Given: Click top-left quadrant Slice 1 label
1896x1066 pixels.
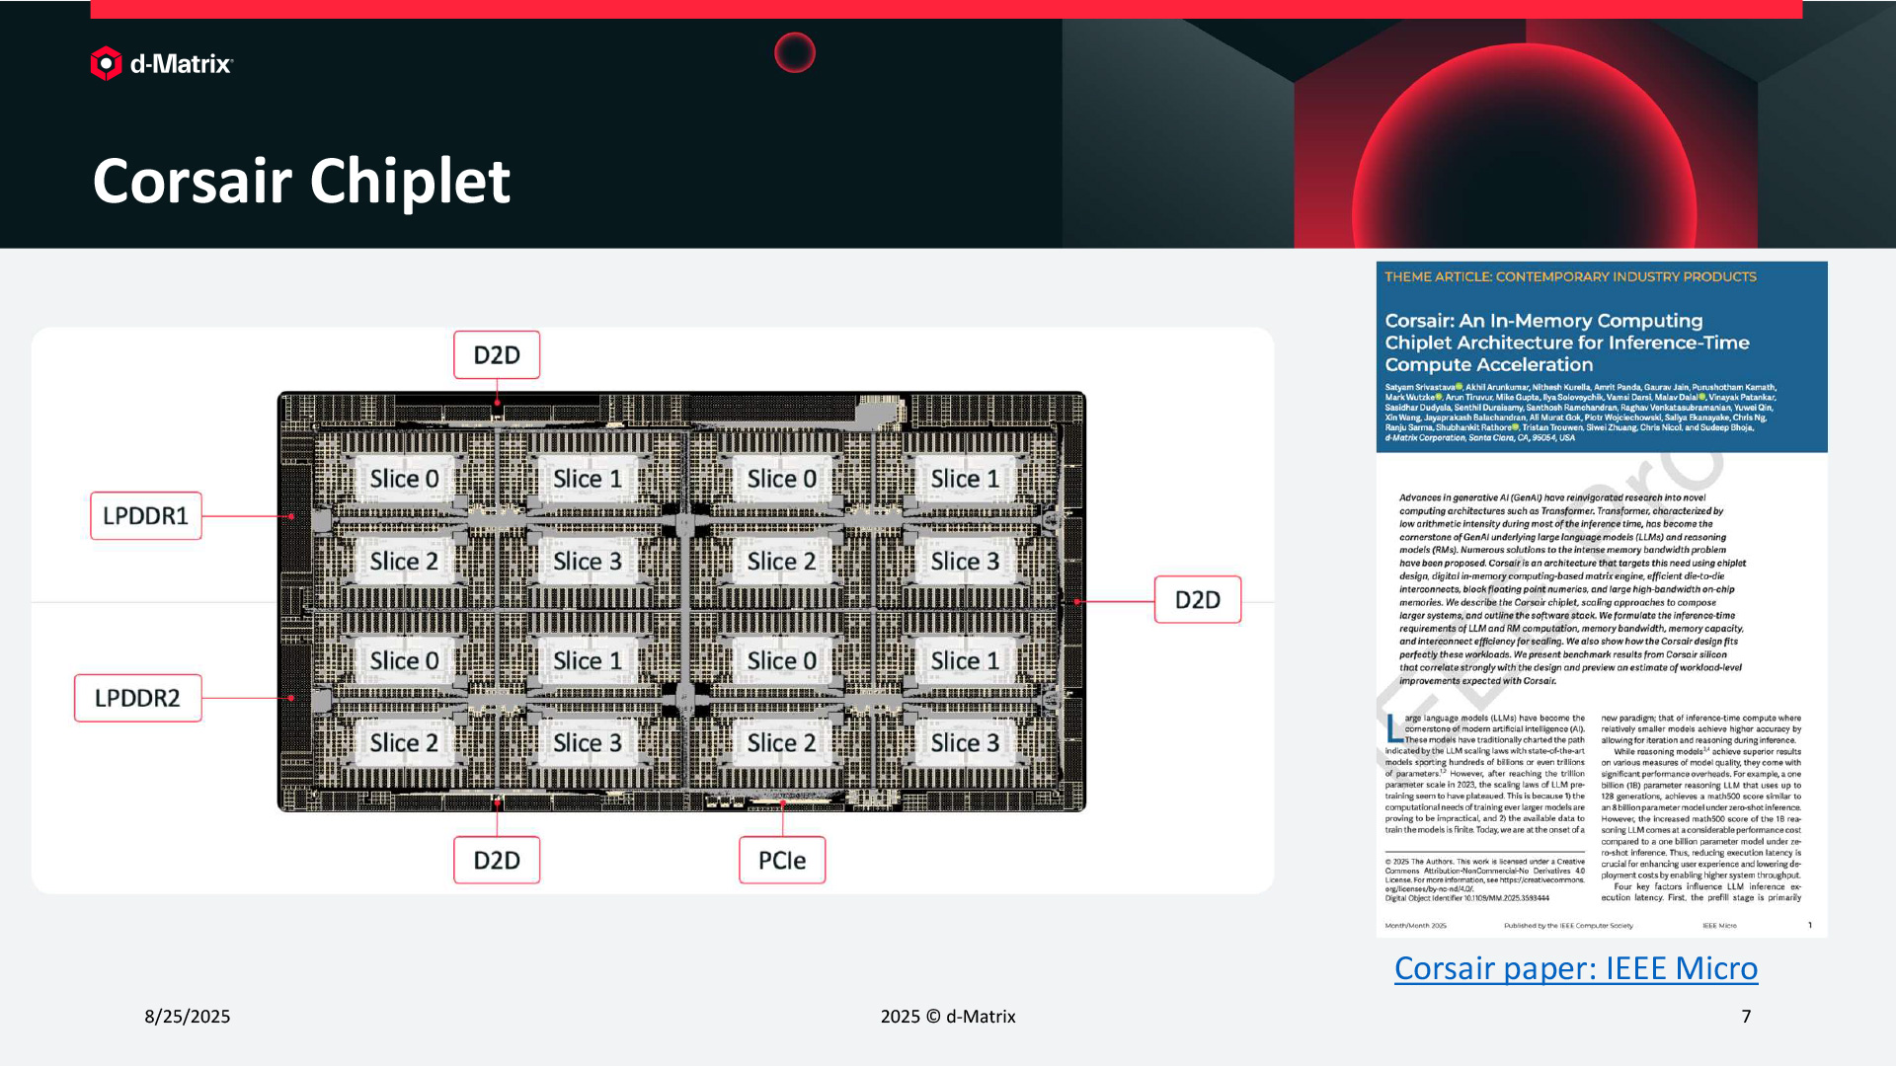Looking at the screenshot, I should coord(588,480).
